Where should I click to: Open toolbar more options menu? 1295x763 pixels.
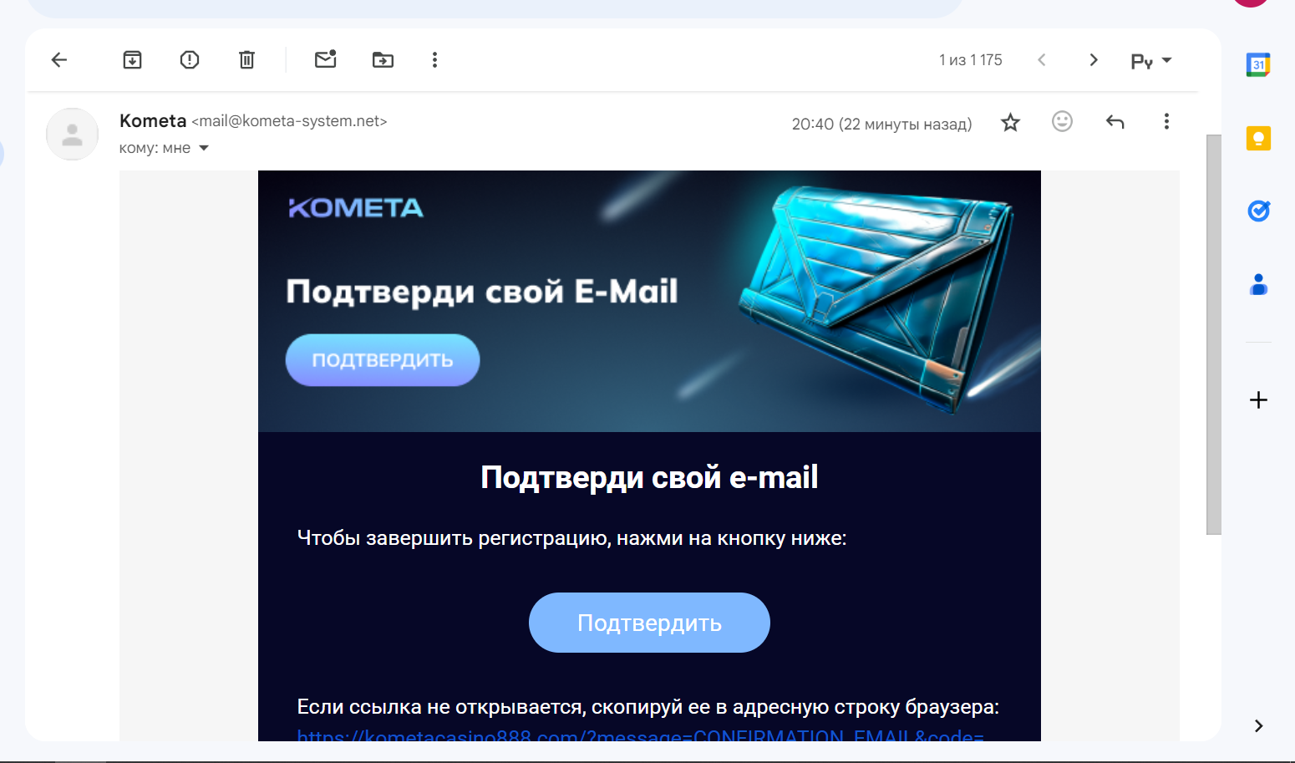pos(434,59)
